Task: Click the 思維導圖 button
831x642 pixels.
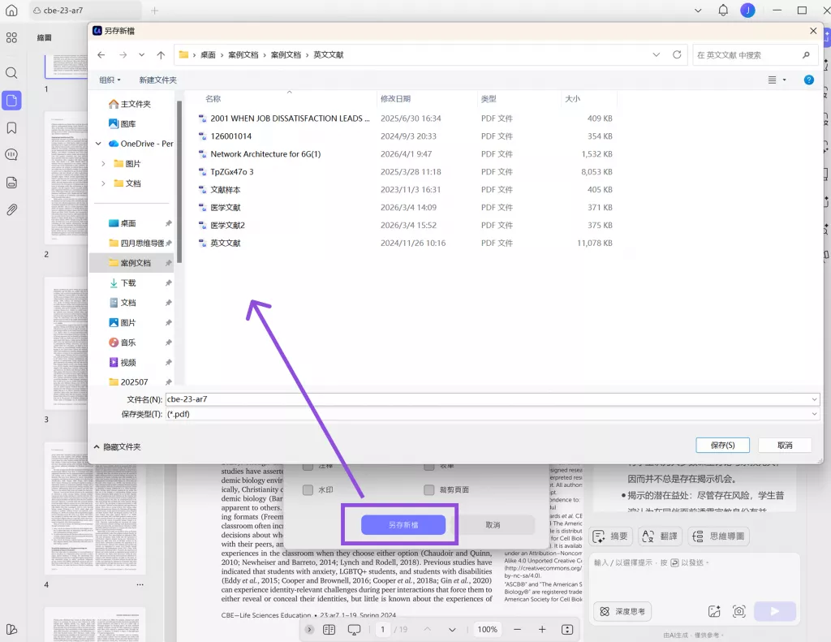Action: [x=719, y=536]
